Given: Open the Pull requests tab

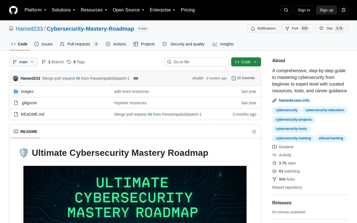Looking at the screenshot, I should click(79, 44).
